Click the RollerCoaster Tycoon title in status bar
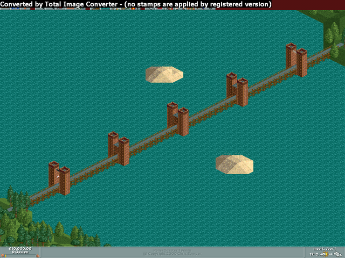Screen dimensions: 345x258 click(x=172, y=250)
